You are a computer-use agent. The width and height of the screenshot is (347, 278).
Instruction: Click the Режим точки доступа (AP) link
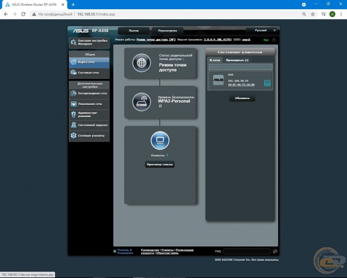[x=156, y=40]
